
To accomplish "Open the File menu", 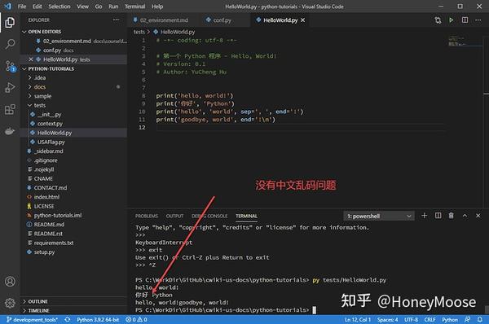I will point(22,7).
